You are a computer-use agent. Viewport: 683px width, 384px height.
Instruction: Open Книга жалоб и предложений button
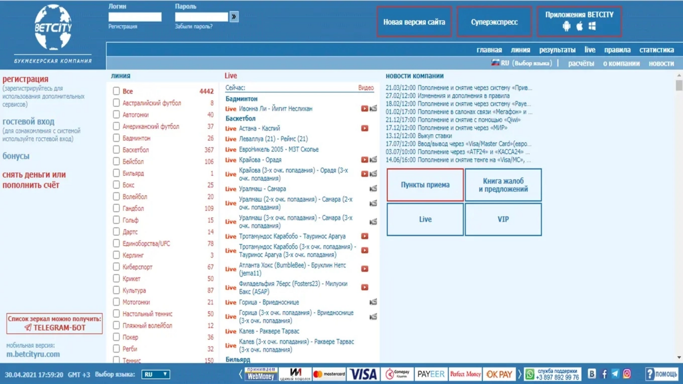coord(503,185)
